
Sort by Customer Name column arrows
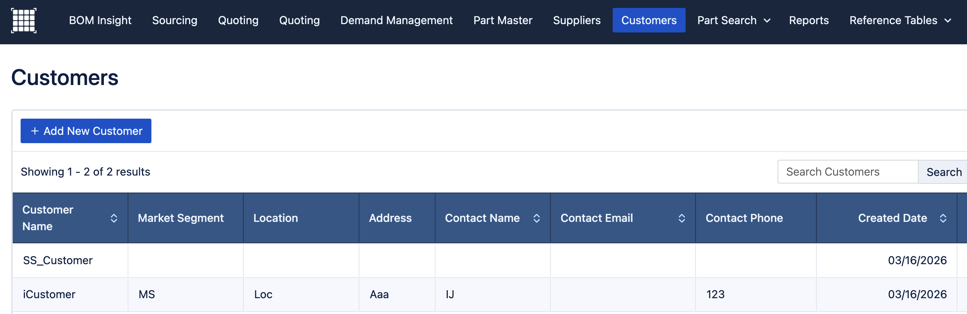114,218
